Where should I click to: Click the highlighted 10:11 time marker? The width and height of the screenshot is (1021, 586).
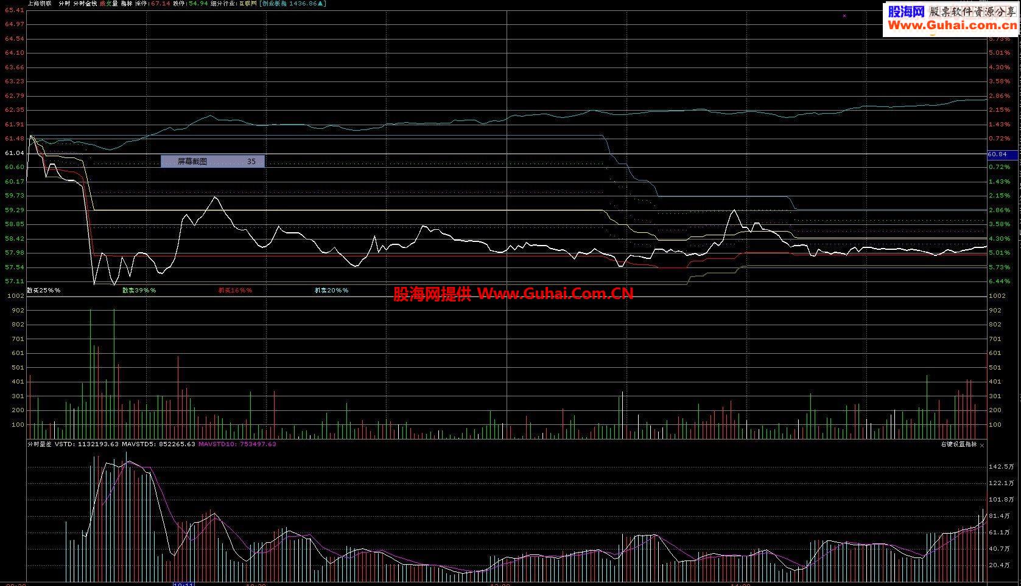[183, 584]
